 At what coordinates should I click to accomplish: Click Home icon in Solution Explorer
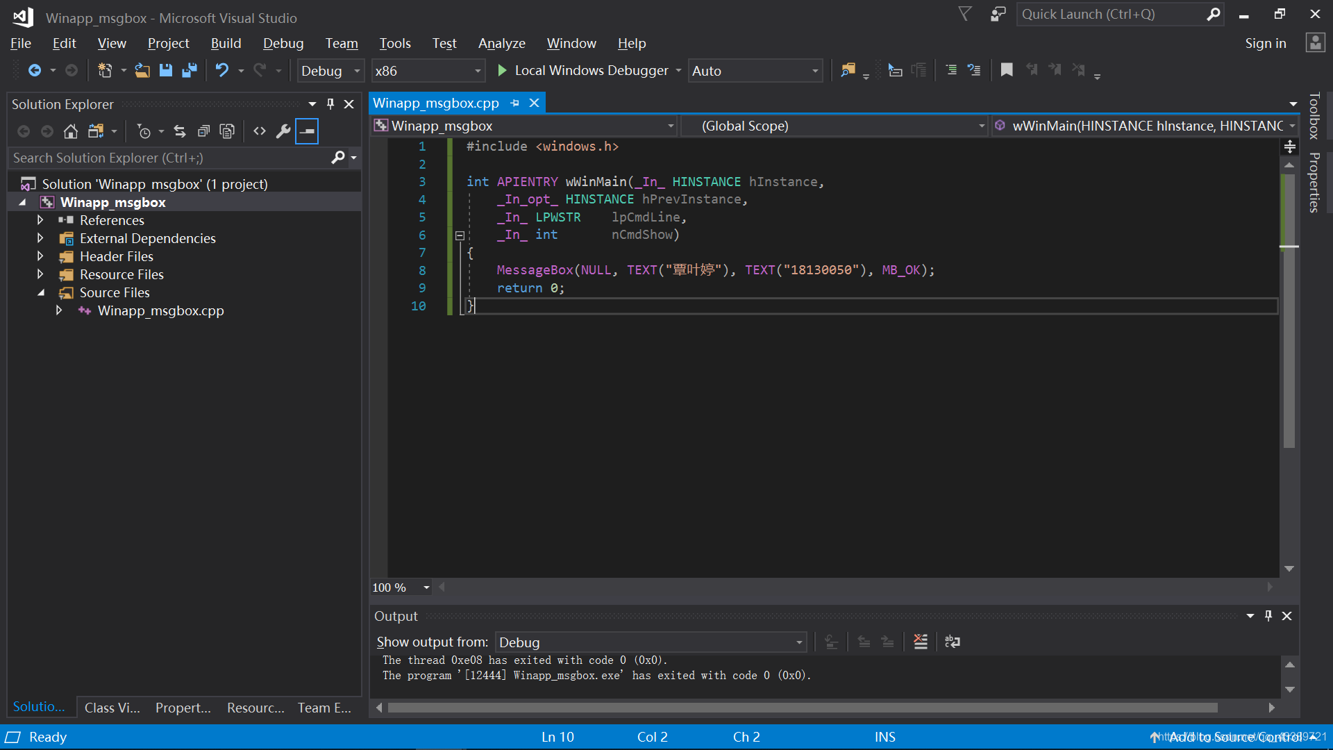coord(70,131)
